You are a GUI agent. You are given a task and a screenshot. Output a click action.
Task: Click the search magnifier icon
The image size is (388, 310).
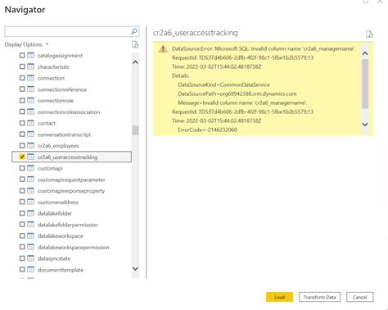134,31
